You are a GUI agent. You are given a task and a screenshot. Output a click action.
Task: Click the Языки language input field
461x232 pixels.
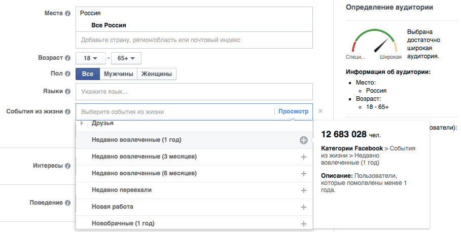point(194,92)
